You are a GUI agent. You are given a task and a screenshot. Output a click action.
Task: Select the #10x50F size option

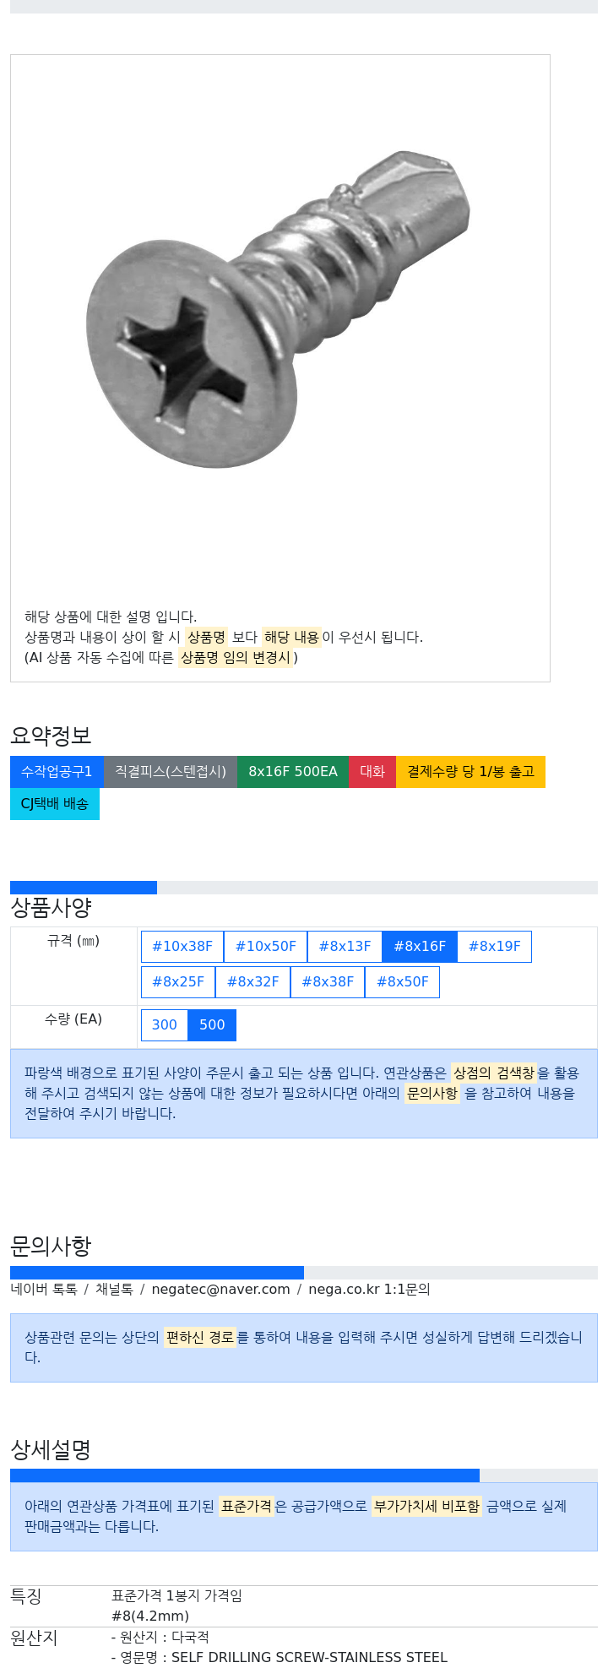click(266, 947)
